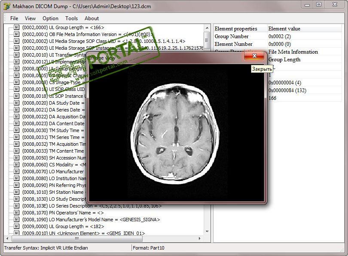Click the Transfer Syntax status bar entry
Viewport: 348px width, 256px height.
pos(46,248)
